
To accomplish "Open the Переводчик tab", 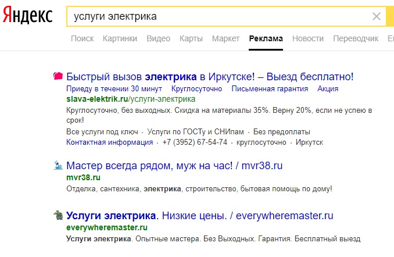I will pos(356,38).
